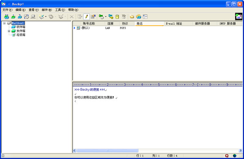Select the (默认) account row
Image resolution: width=244 pixels, height=159 pixels.
[x=86, y=28]
